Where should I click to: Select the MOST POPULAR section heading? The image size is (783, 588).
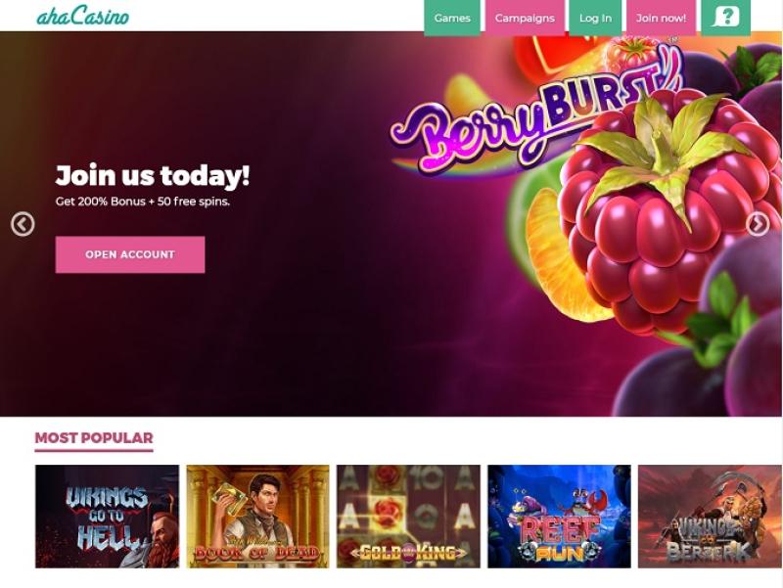tap(94, 437)
